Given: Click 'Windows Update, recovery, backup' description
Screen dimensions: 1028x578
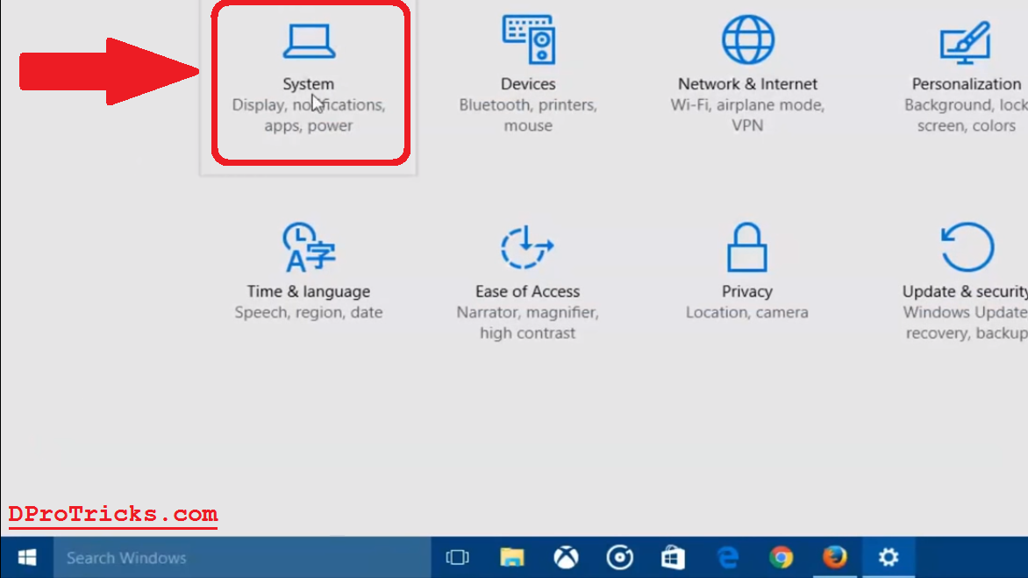Looking at the screenshot, I should pos(965,323).
